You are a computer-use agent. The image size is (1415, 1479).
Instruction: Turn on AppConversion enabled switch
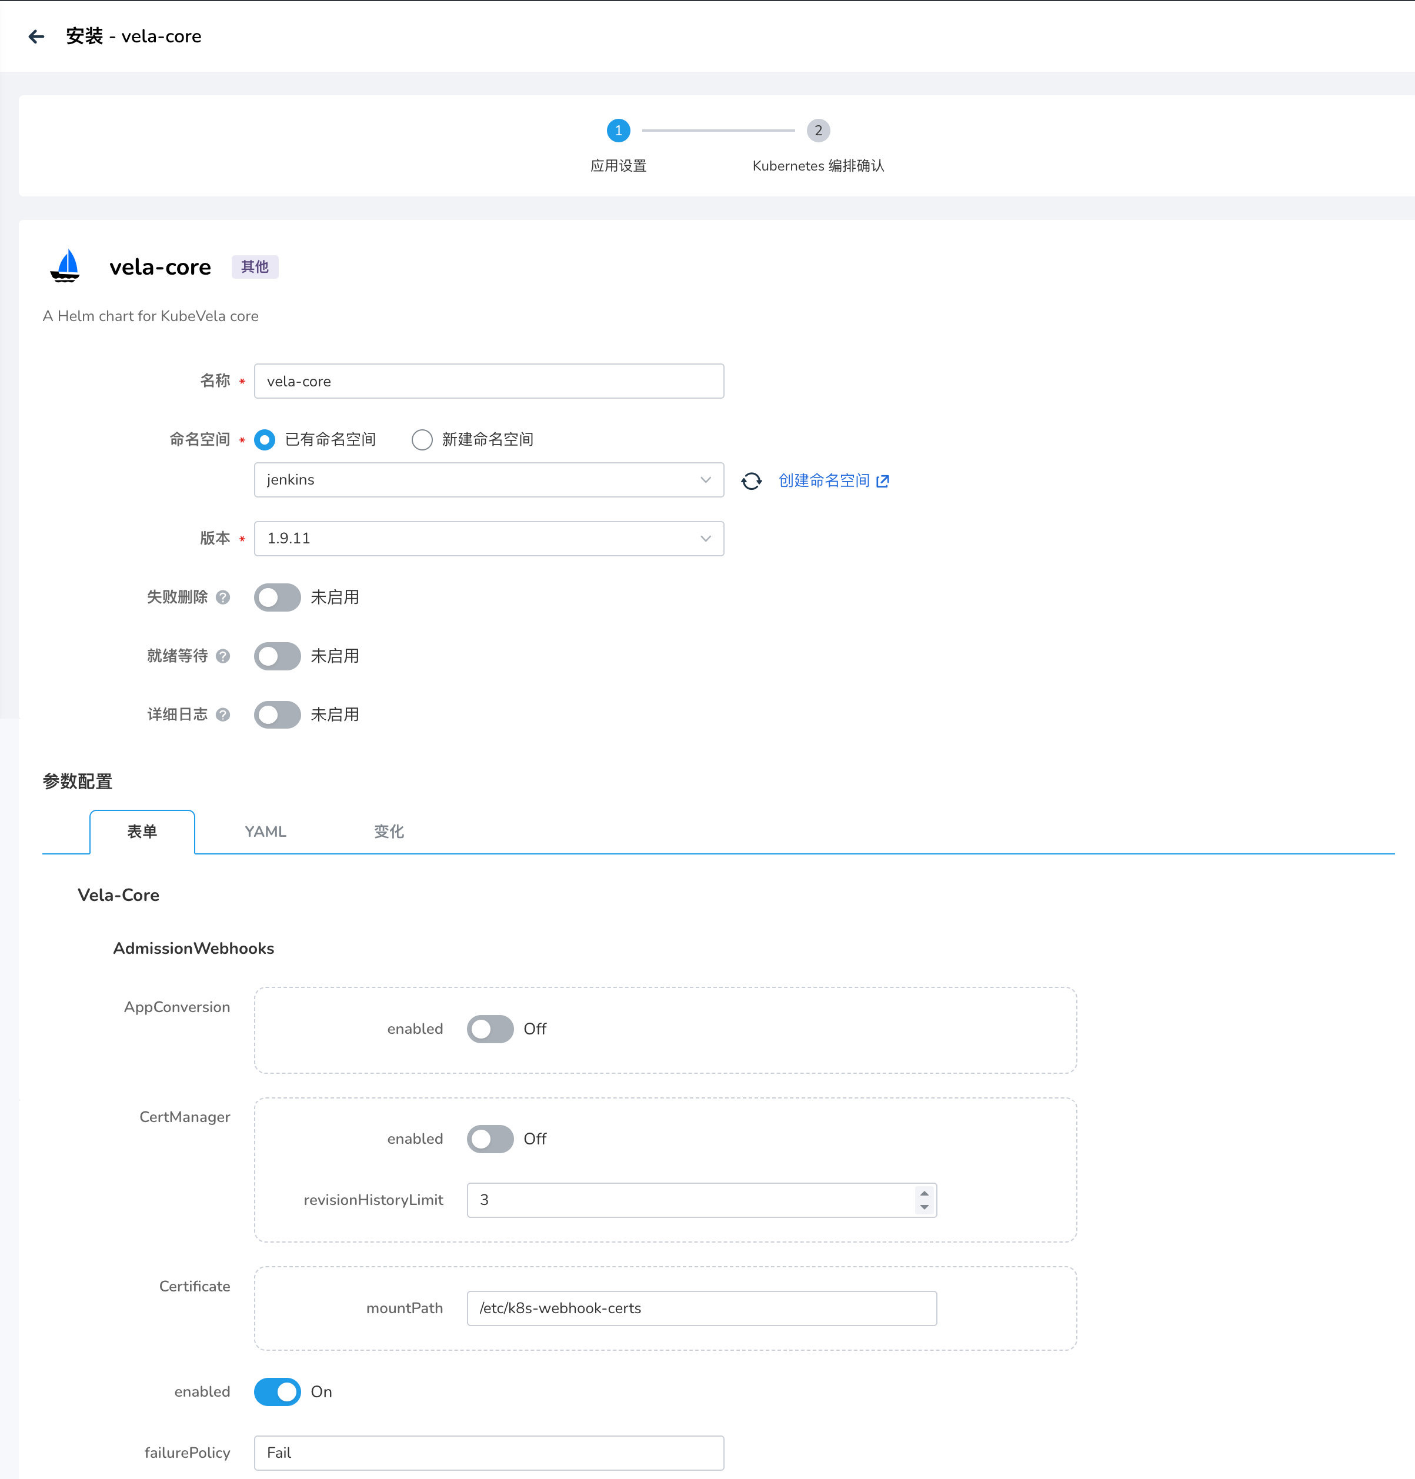[489, 1029]
